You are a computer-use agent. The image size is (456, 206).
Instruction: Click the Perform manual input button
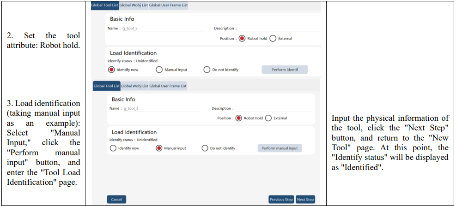pos(280,148)
